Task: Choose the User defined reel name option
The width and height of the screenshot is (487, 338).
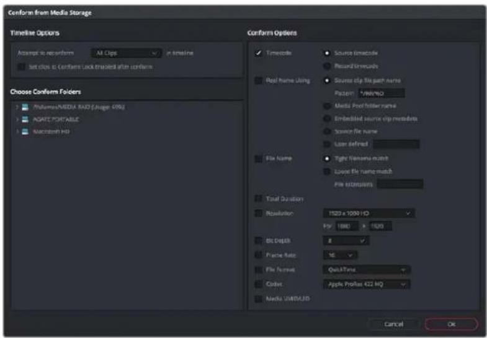Action: coord(327,144)
